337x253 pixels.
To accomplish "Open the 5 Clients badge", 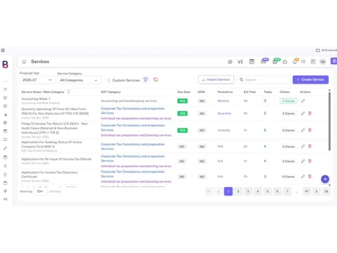I will click(x=288, y=101).
